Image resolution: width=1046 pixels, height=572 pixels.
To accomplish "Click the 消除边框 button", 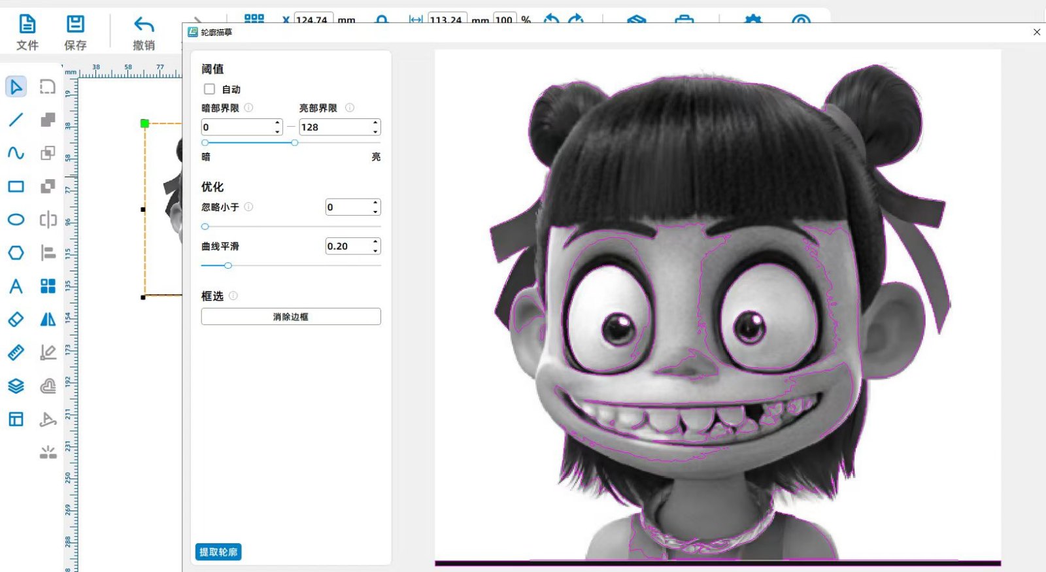I will pyautogui.click(x=291, y=316).
